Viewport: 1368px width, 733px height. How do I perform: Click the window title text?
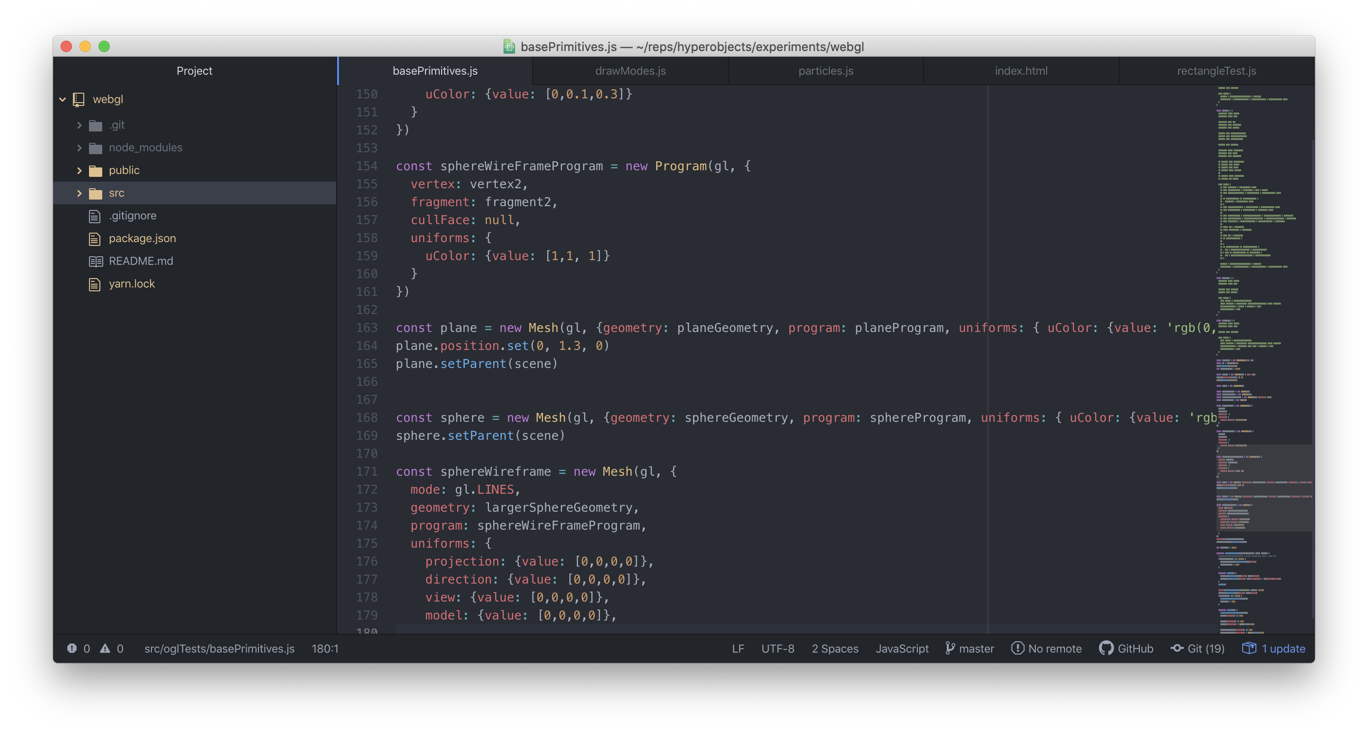[x=692, y=47]
